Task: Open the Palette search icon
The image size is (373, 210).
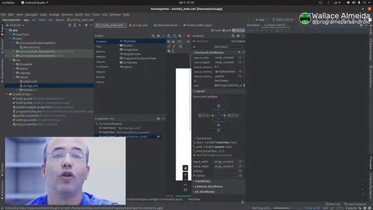Action: point(153,36)
